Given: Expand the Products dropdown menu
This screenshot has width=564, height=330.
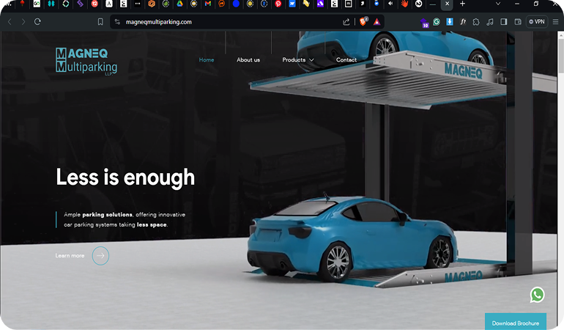Looking at the screenshot, I should [x=298, y=60].
